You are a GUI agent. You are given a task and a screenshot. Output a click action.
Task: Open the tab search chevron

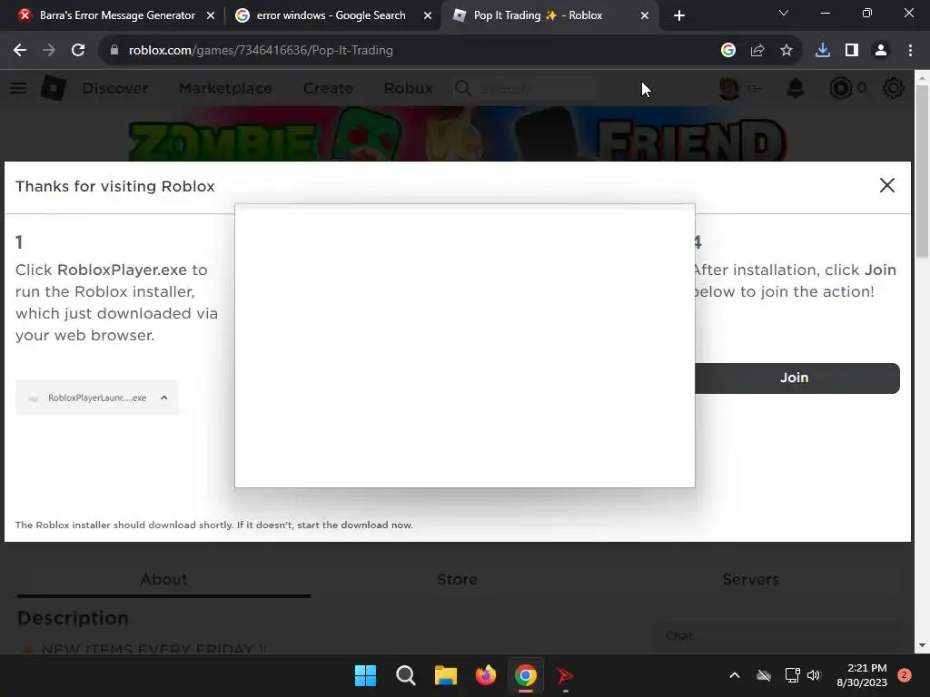(784, 13)
